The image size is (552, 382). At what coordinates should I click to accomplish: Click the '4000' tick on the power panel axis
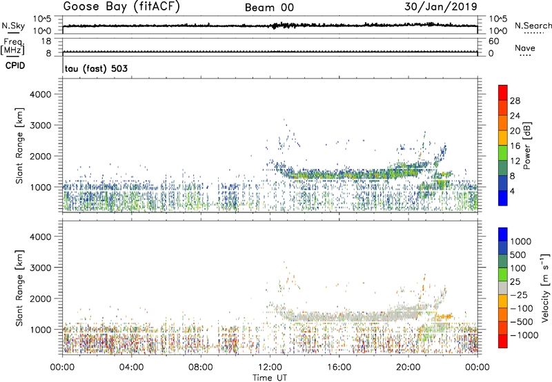click(x=40, y=94)
